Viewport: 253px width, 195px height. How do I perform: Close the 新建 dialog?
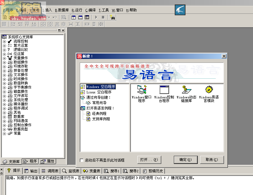point(224,56)
